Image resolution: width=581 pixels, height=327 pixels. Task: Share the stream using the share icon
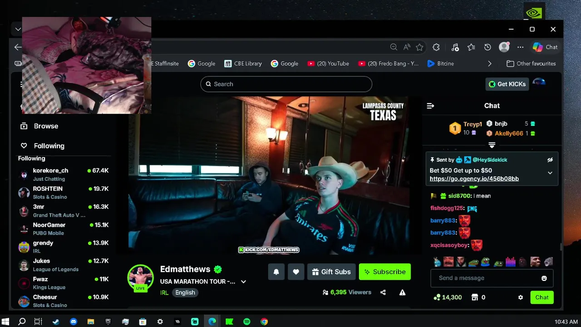(x=383, y=292)
